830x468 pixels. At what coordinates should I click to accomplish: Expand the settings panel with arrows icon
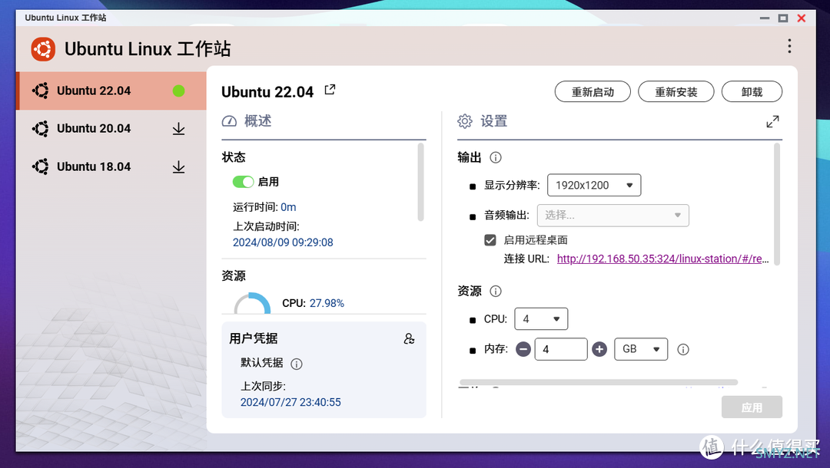(x=773, y=121)
